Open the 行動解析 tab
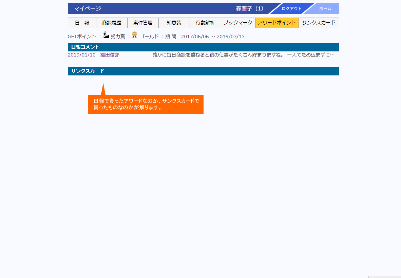 coord(205,23)
